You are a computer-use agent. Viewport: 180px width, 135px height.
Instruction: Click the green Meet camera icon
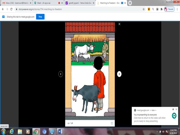174,116
